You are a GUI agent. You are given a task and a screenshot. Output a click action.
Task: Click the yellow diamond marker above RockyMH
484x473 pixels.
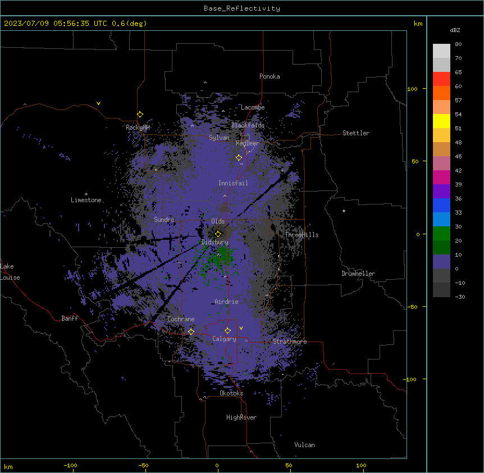pos(140,115)
